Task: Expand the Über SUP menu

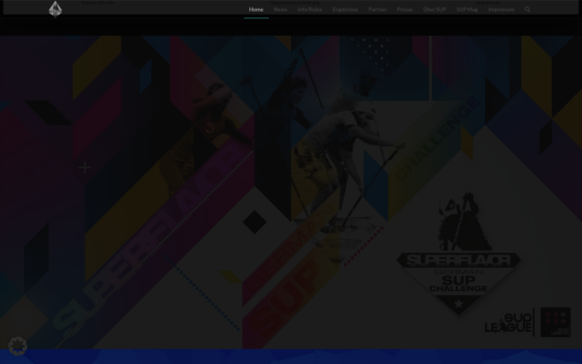Action: [435, 10]
